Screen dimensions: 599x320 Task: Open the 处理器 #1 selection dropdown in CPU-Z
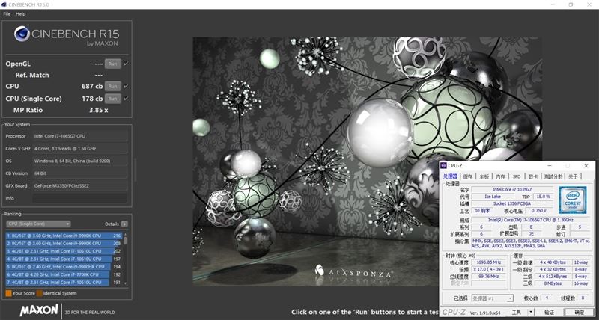(493, 298)
